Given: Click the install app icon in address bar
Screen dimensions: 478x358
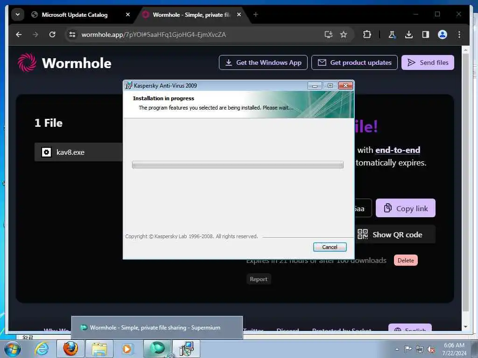Looking at the screenshot, I should click(328, 34).
